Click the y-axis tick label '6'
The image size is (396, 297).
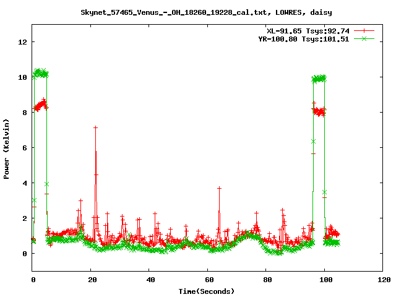pos(25,148)
